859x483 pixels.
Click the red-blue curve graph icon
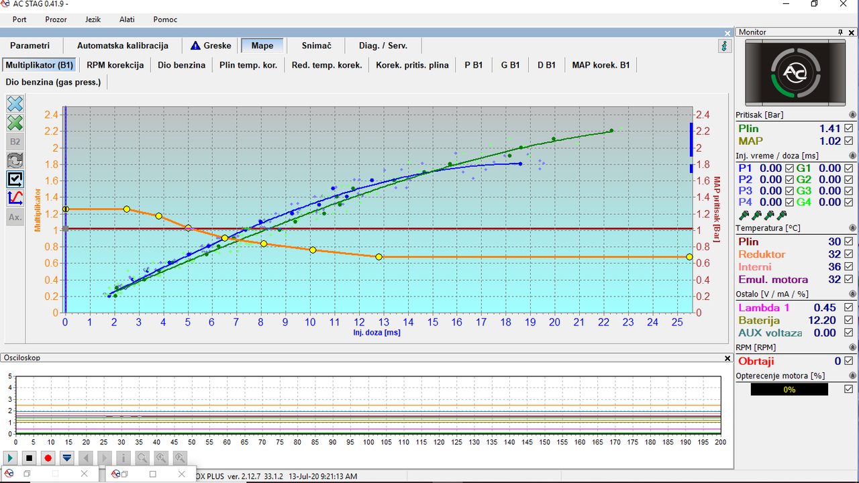[x=15, y=198]
